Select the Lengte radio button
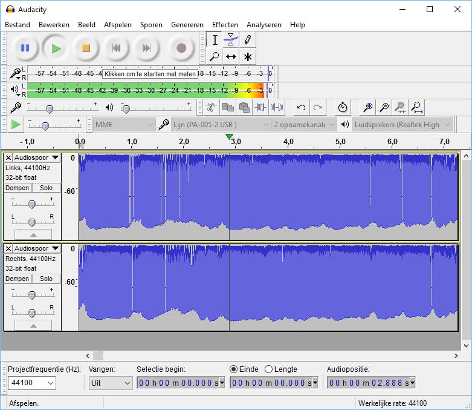Image resolution: width=472 pixels, height=410 pixels. (x=269, y=369)
